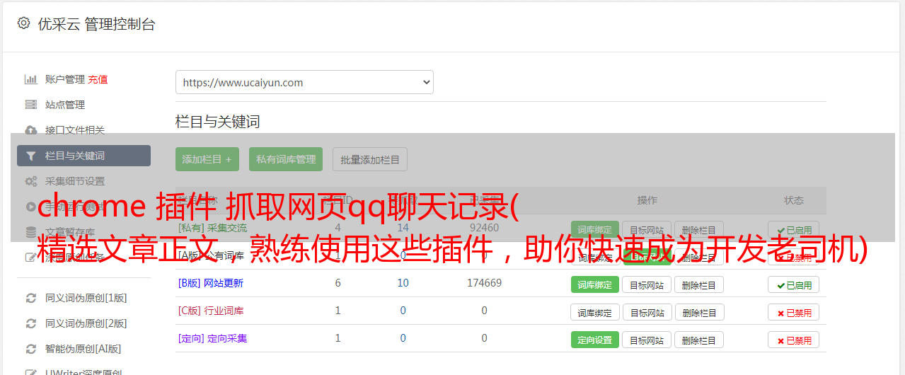This screenshot has height=375, width=905.
Task: Click the gear icon beside 优采云 管理控制台
Action: point(23,23)
